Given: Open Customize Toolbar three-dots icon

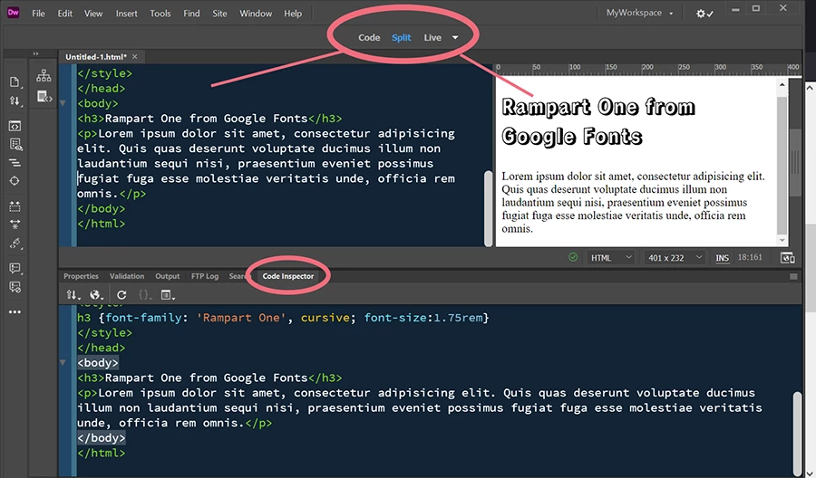Looking at the screenshot, I should (15, 311).
